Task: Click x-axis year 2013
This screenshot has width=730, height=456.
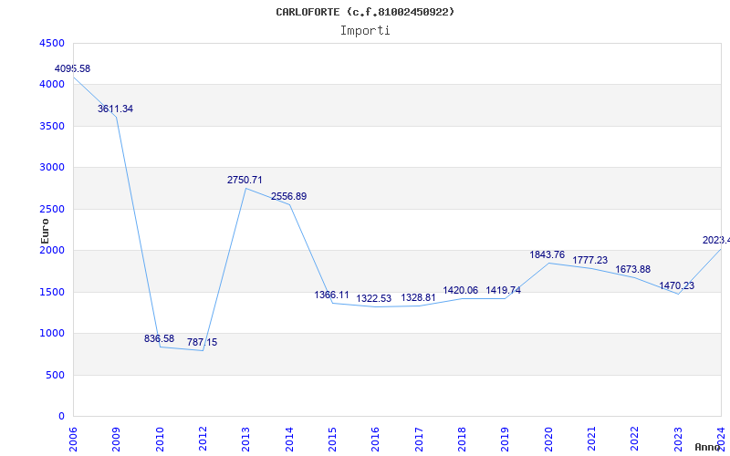Action: coord(245,440)
